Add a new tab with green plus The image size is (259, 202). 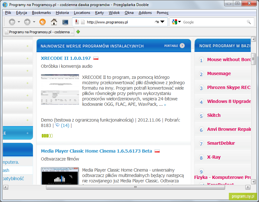click(78, 32)
